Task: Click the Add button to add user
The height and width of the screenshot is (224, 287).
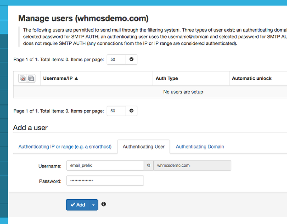Action: click(x=78, y=205)
